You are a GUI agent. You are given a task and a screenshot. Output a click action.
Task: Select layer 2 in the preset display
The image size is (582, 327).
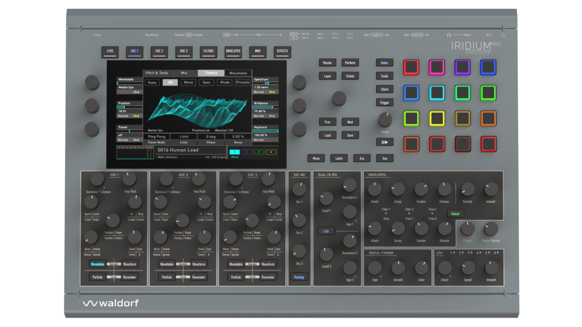coord(246,152)
